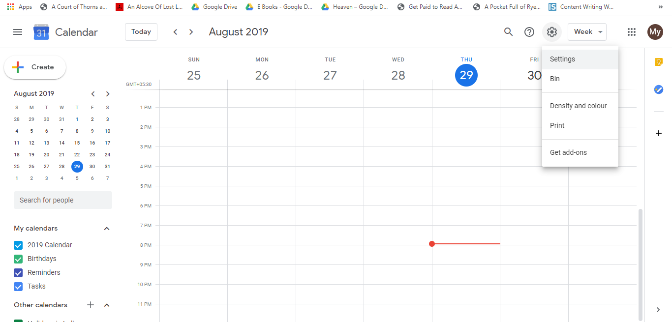Add other calendars plus icon
The height and width of the screenshot is (322, 672).
point(91,305)
